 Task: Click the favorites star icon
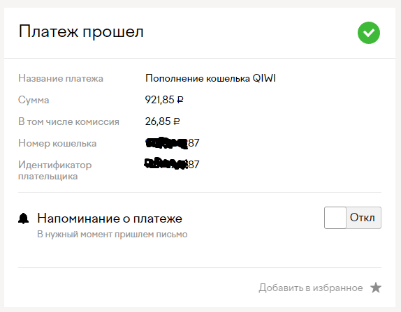click(376, 288)
